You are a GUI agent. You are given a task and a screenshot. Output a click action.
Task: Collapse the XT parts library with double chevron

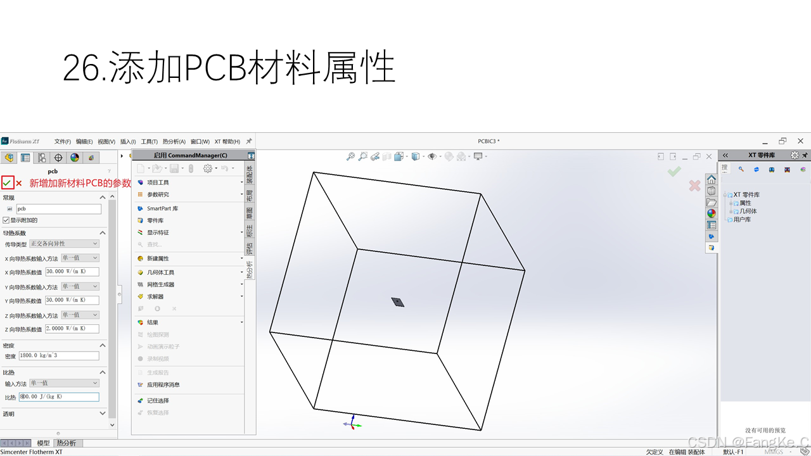tap(725, 155)
